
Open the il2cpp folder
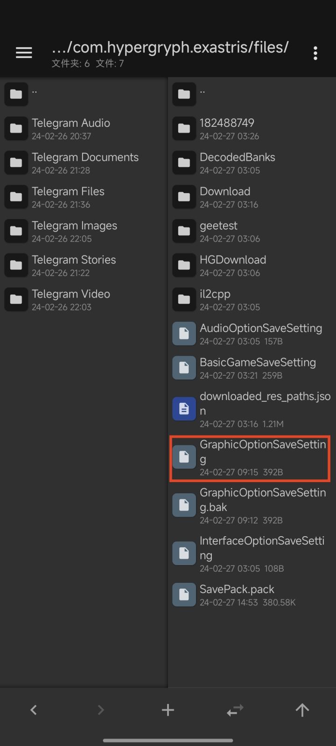pyautogui.click(x=215, y=299)
